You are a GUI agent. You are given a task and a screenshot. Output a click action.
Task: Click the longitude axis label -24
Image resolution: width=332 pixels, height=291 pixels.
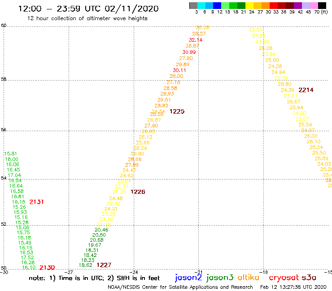point(134,272)
